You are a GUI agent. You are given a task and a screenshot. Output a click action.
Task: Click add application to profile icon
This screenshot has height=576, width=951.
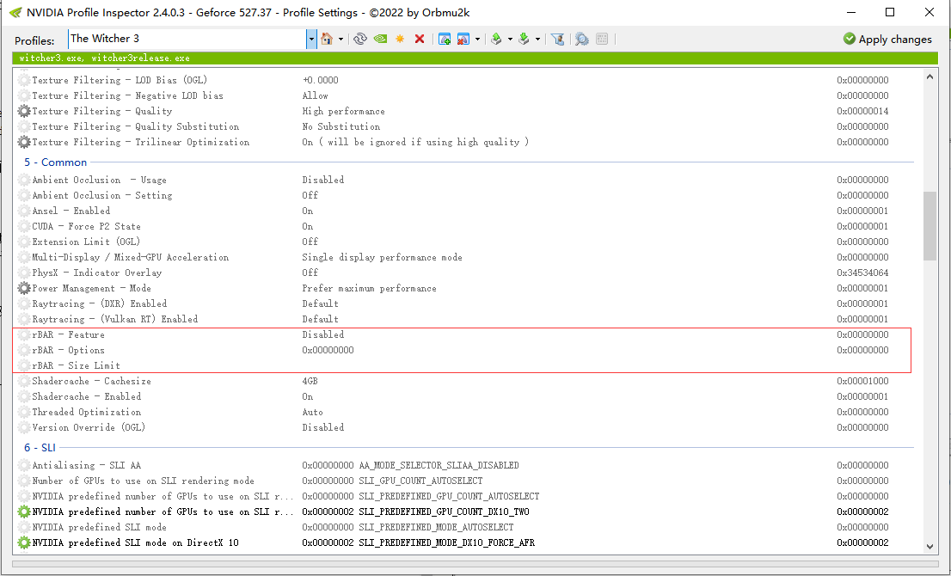[445, 39]
